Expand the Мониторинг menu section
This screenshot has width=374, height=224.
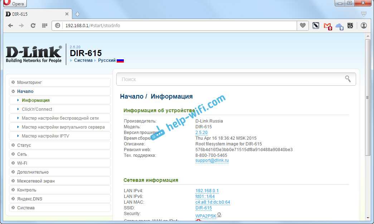(29, 83)
